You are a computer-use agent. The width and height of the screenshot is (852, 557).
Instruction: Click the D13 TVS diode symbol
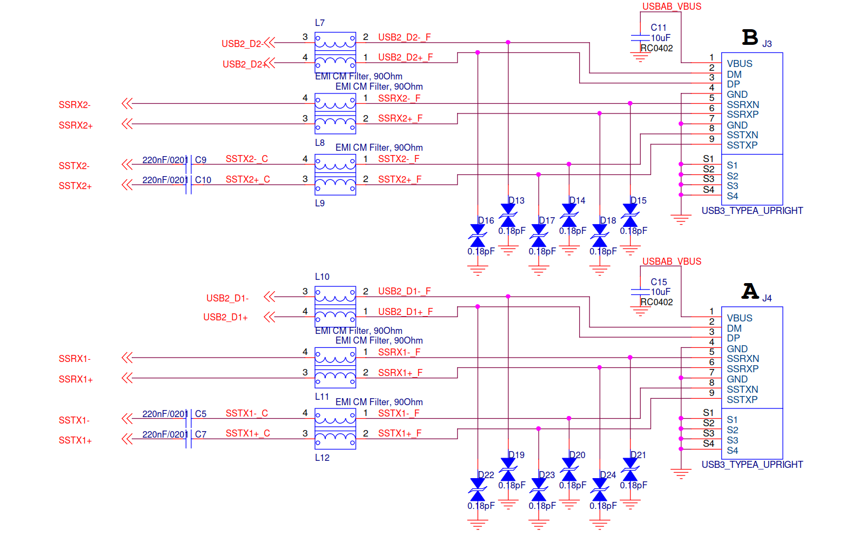[x=508, y=216]
